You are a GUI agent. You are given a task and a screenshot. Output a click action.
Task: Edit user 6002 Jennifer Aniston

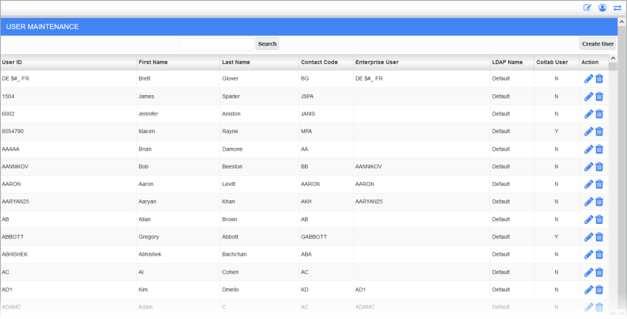point(588,114)
